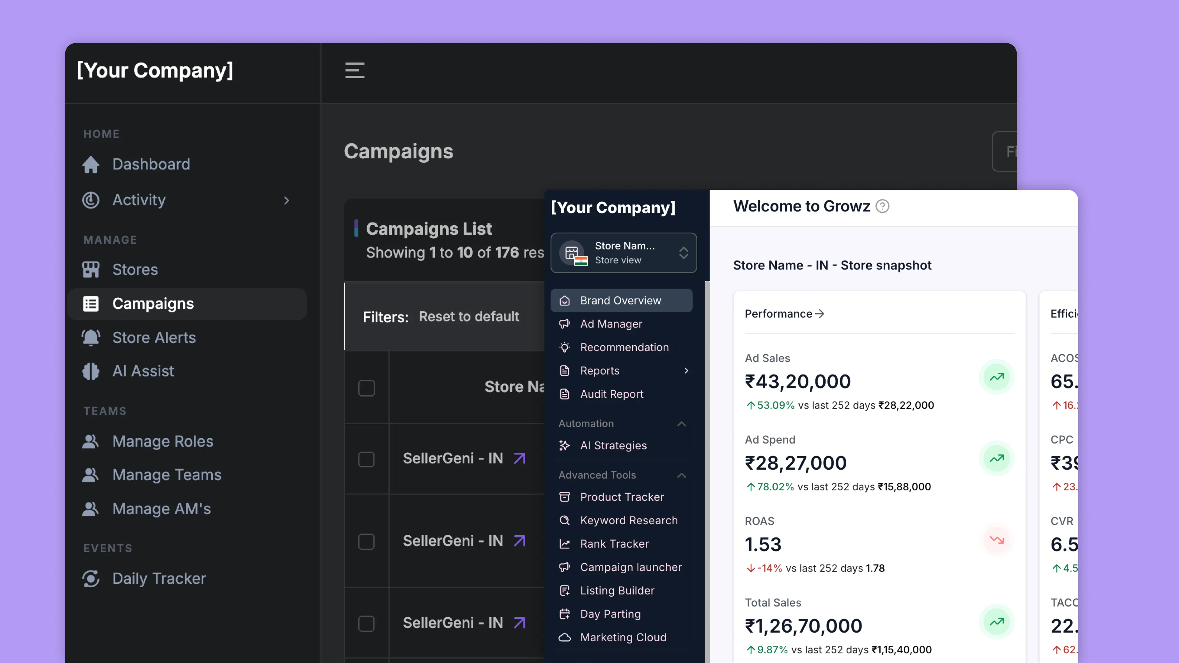
Task: Click the Rank Tracker chart icon
Action: [565, 544]
